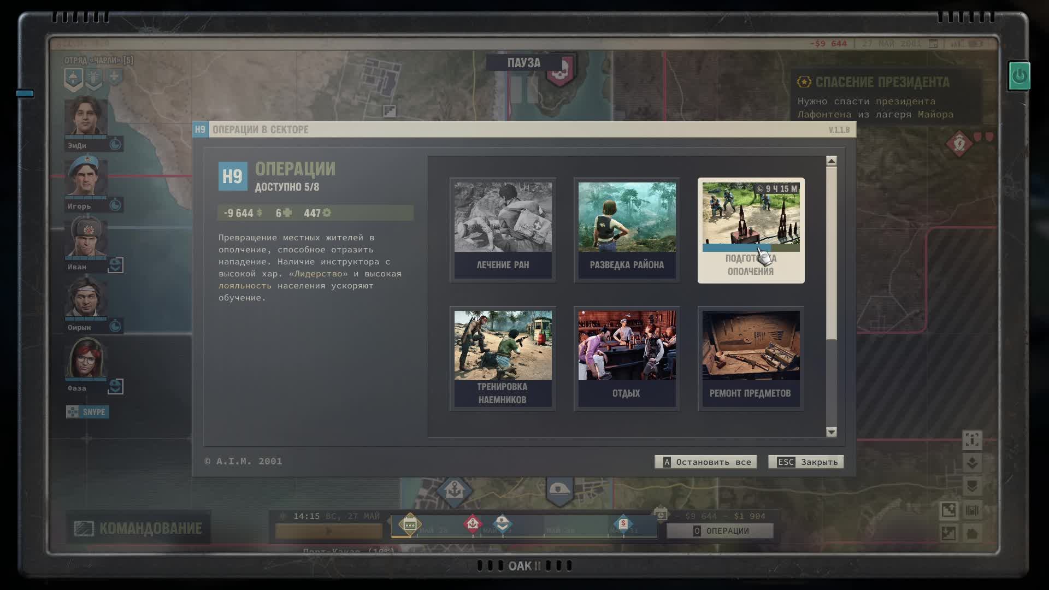Image resolution: width=1049 pixels, height=590 pixels.
Task: Toggle the barred gate map filter
Action: click(x=972, y=510)
